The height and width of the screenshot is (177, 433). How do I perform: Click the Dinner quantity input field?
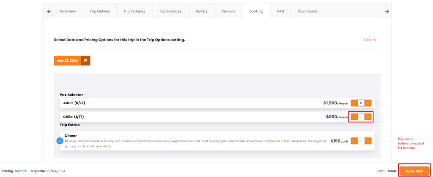coord(361,141)
